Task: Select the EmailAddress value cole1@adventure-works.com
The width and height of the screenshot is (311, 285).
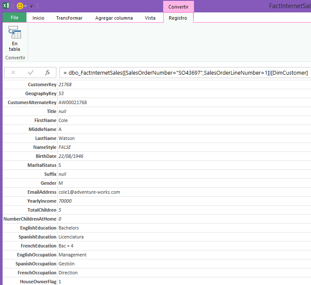Action: (x=89, y=192)
